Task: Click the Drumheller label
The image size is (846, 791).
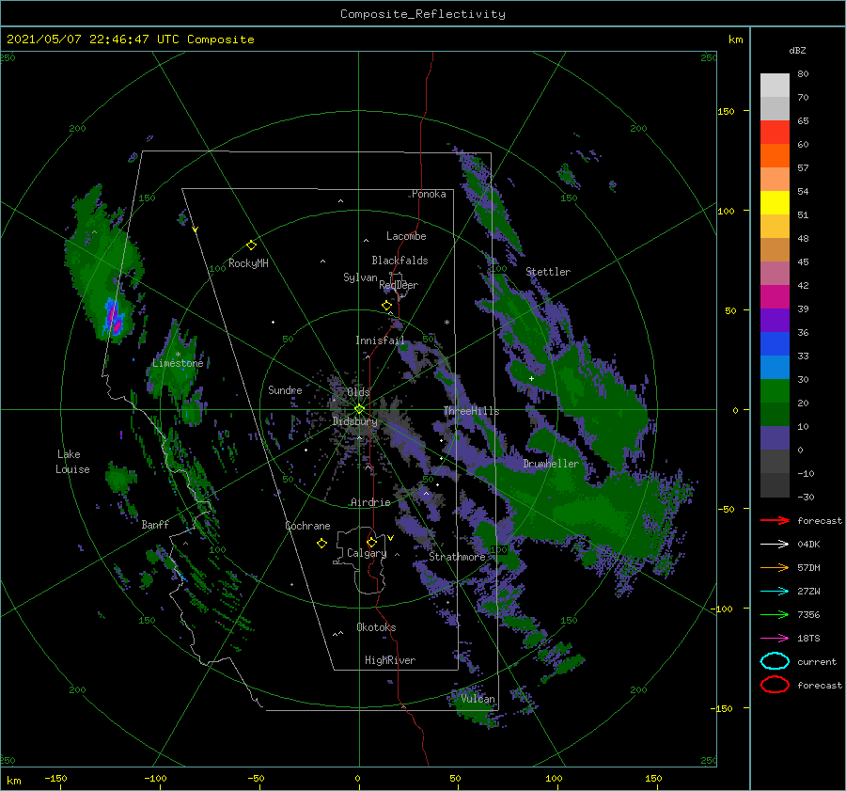Action: (551, 464)
